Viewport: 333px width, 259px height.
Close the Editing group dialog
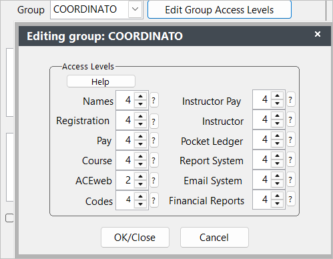pyautogui.click(x=318, y=34)
